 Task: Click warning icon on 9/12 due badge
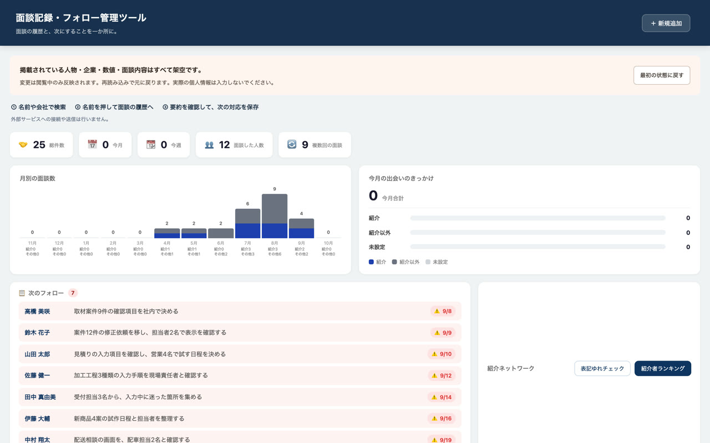coord(434,375)
